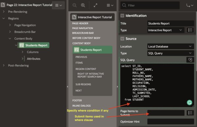Click the SUB REGIONS slot

83,84
